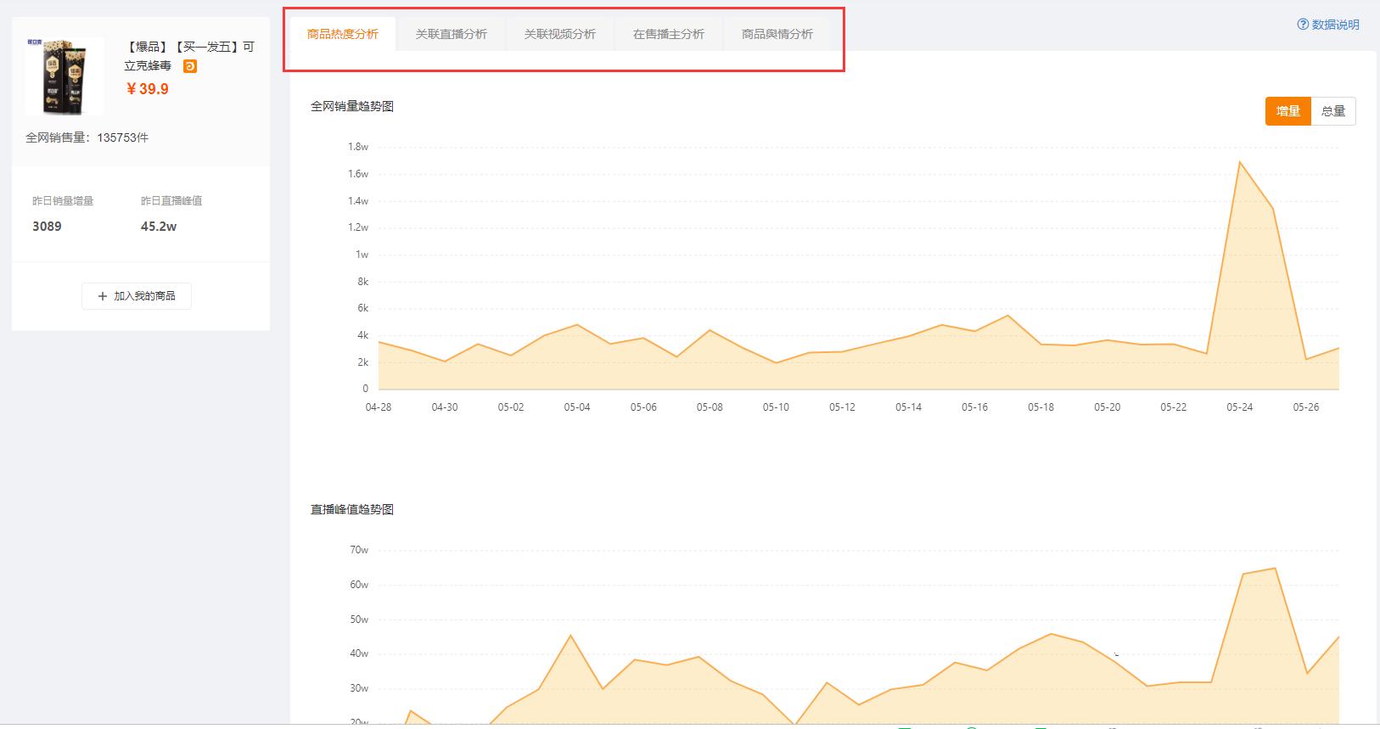Click the 昨日销量增量 value 3089
This screenshot has width=1380, height=729.
click(x=47, y=227)
